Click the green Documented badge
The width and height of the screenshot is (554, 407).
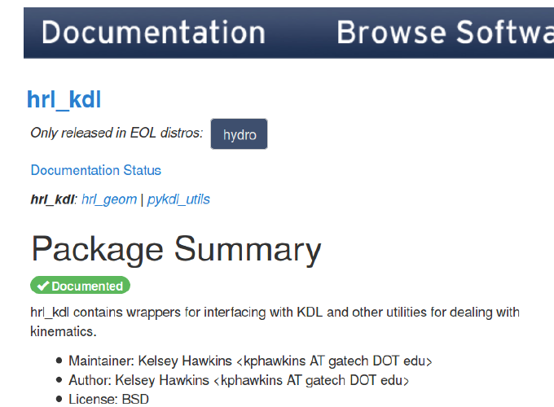[x=80, y=285]
